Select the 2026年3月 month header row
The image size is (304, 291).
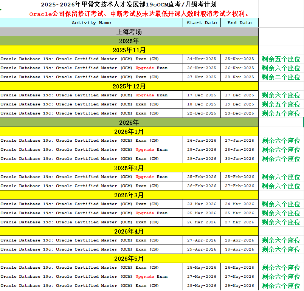129,195
